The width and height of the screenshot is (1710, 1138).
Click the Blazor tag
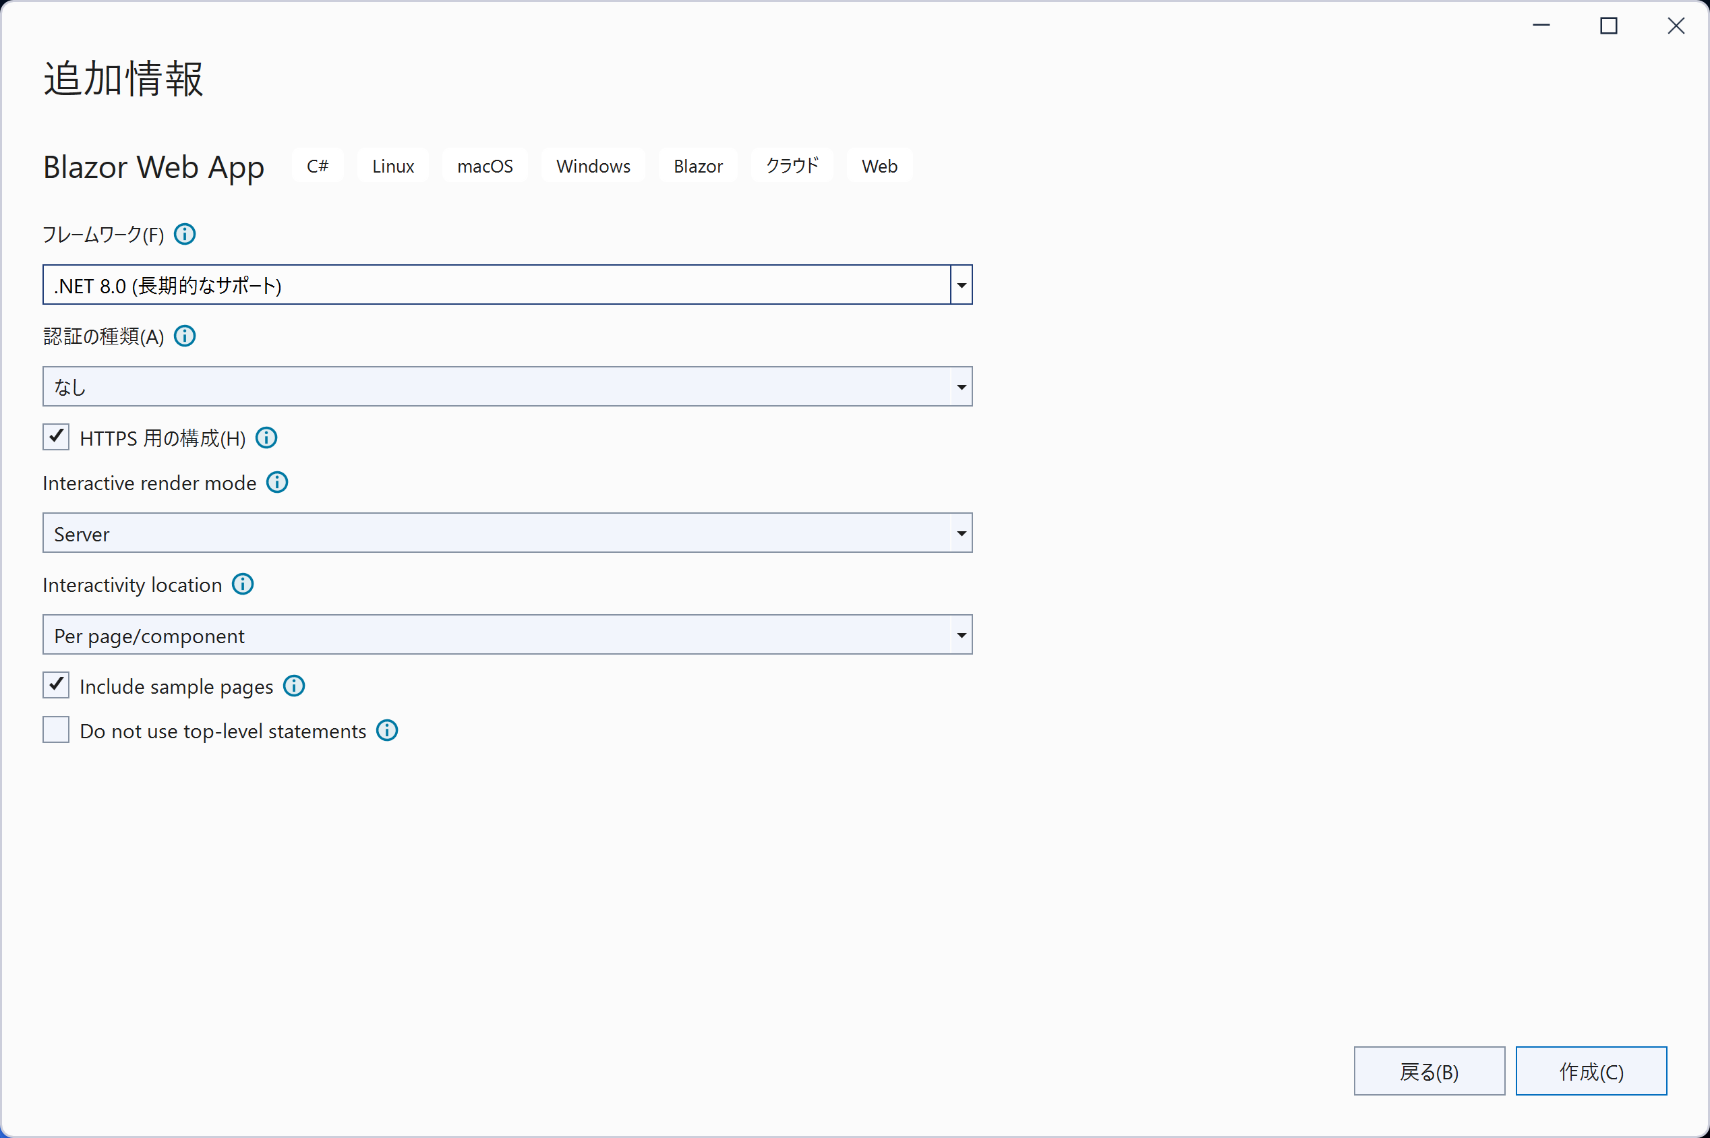pos(698,167)
